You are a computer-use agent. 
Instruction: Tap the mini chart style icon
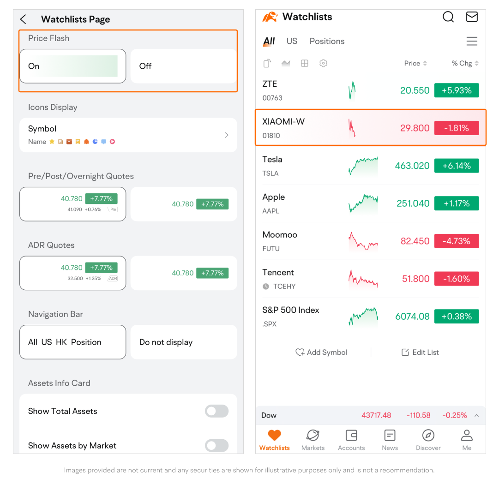(286, 64)
